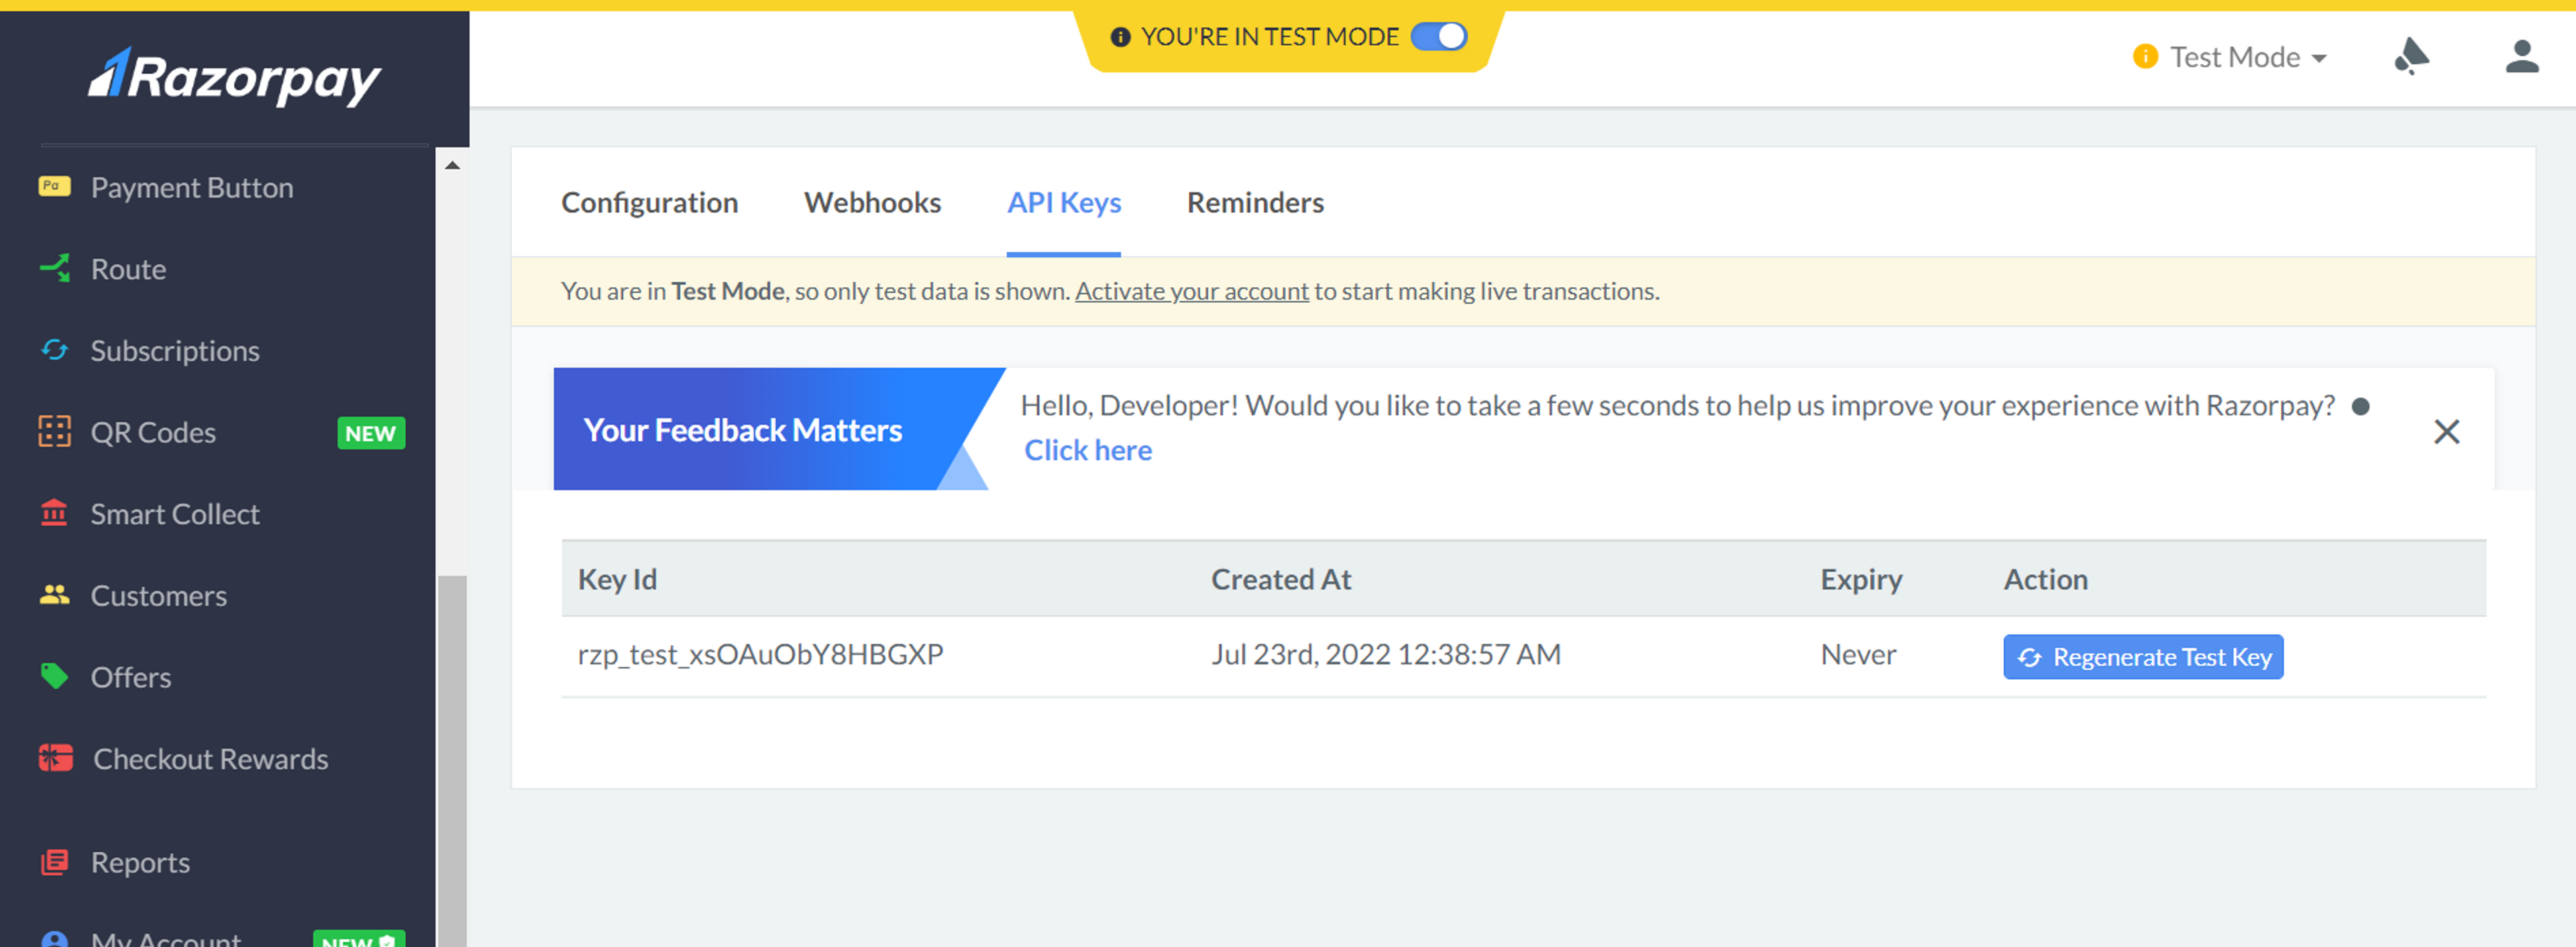Click the Smart Collect bank icon
Screen dimensions: 2576x947
[x=54, y=513]
